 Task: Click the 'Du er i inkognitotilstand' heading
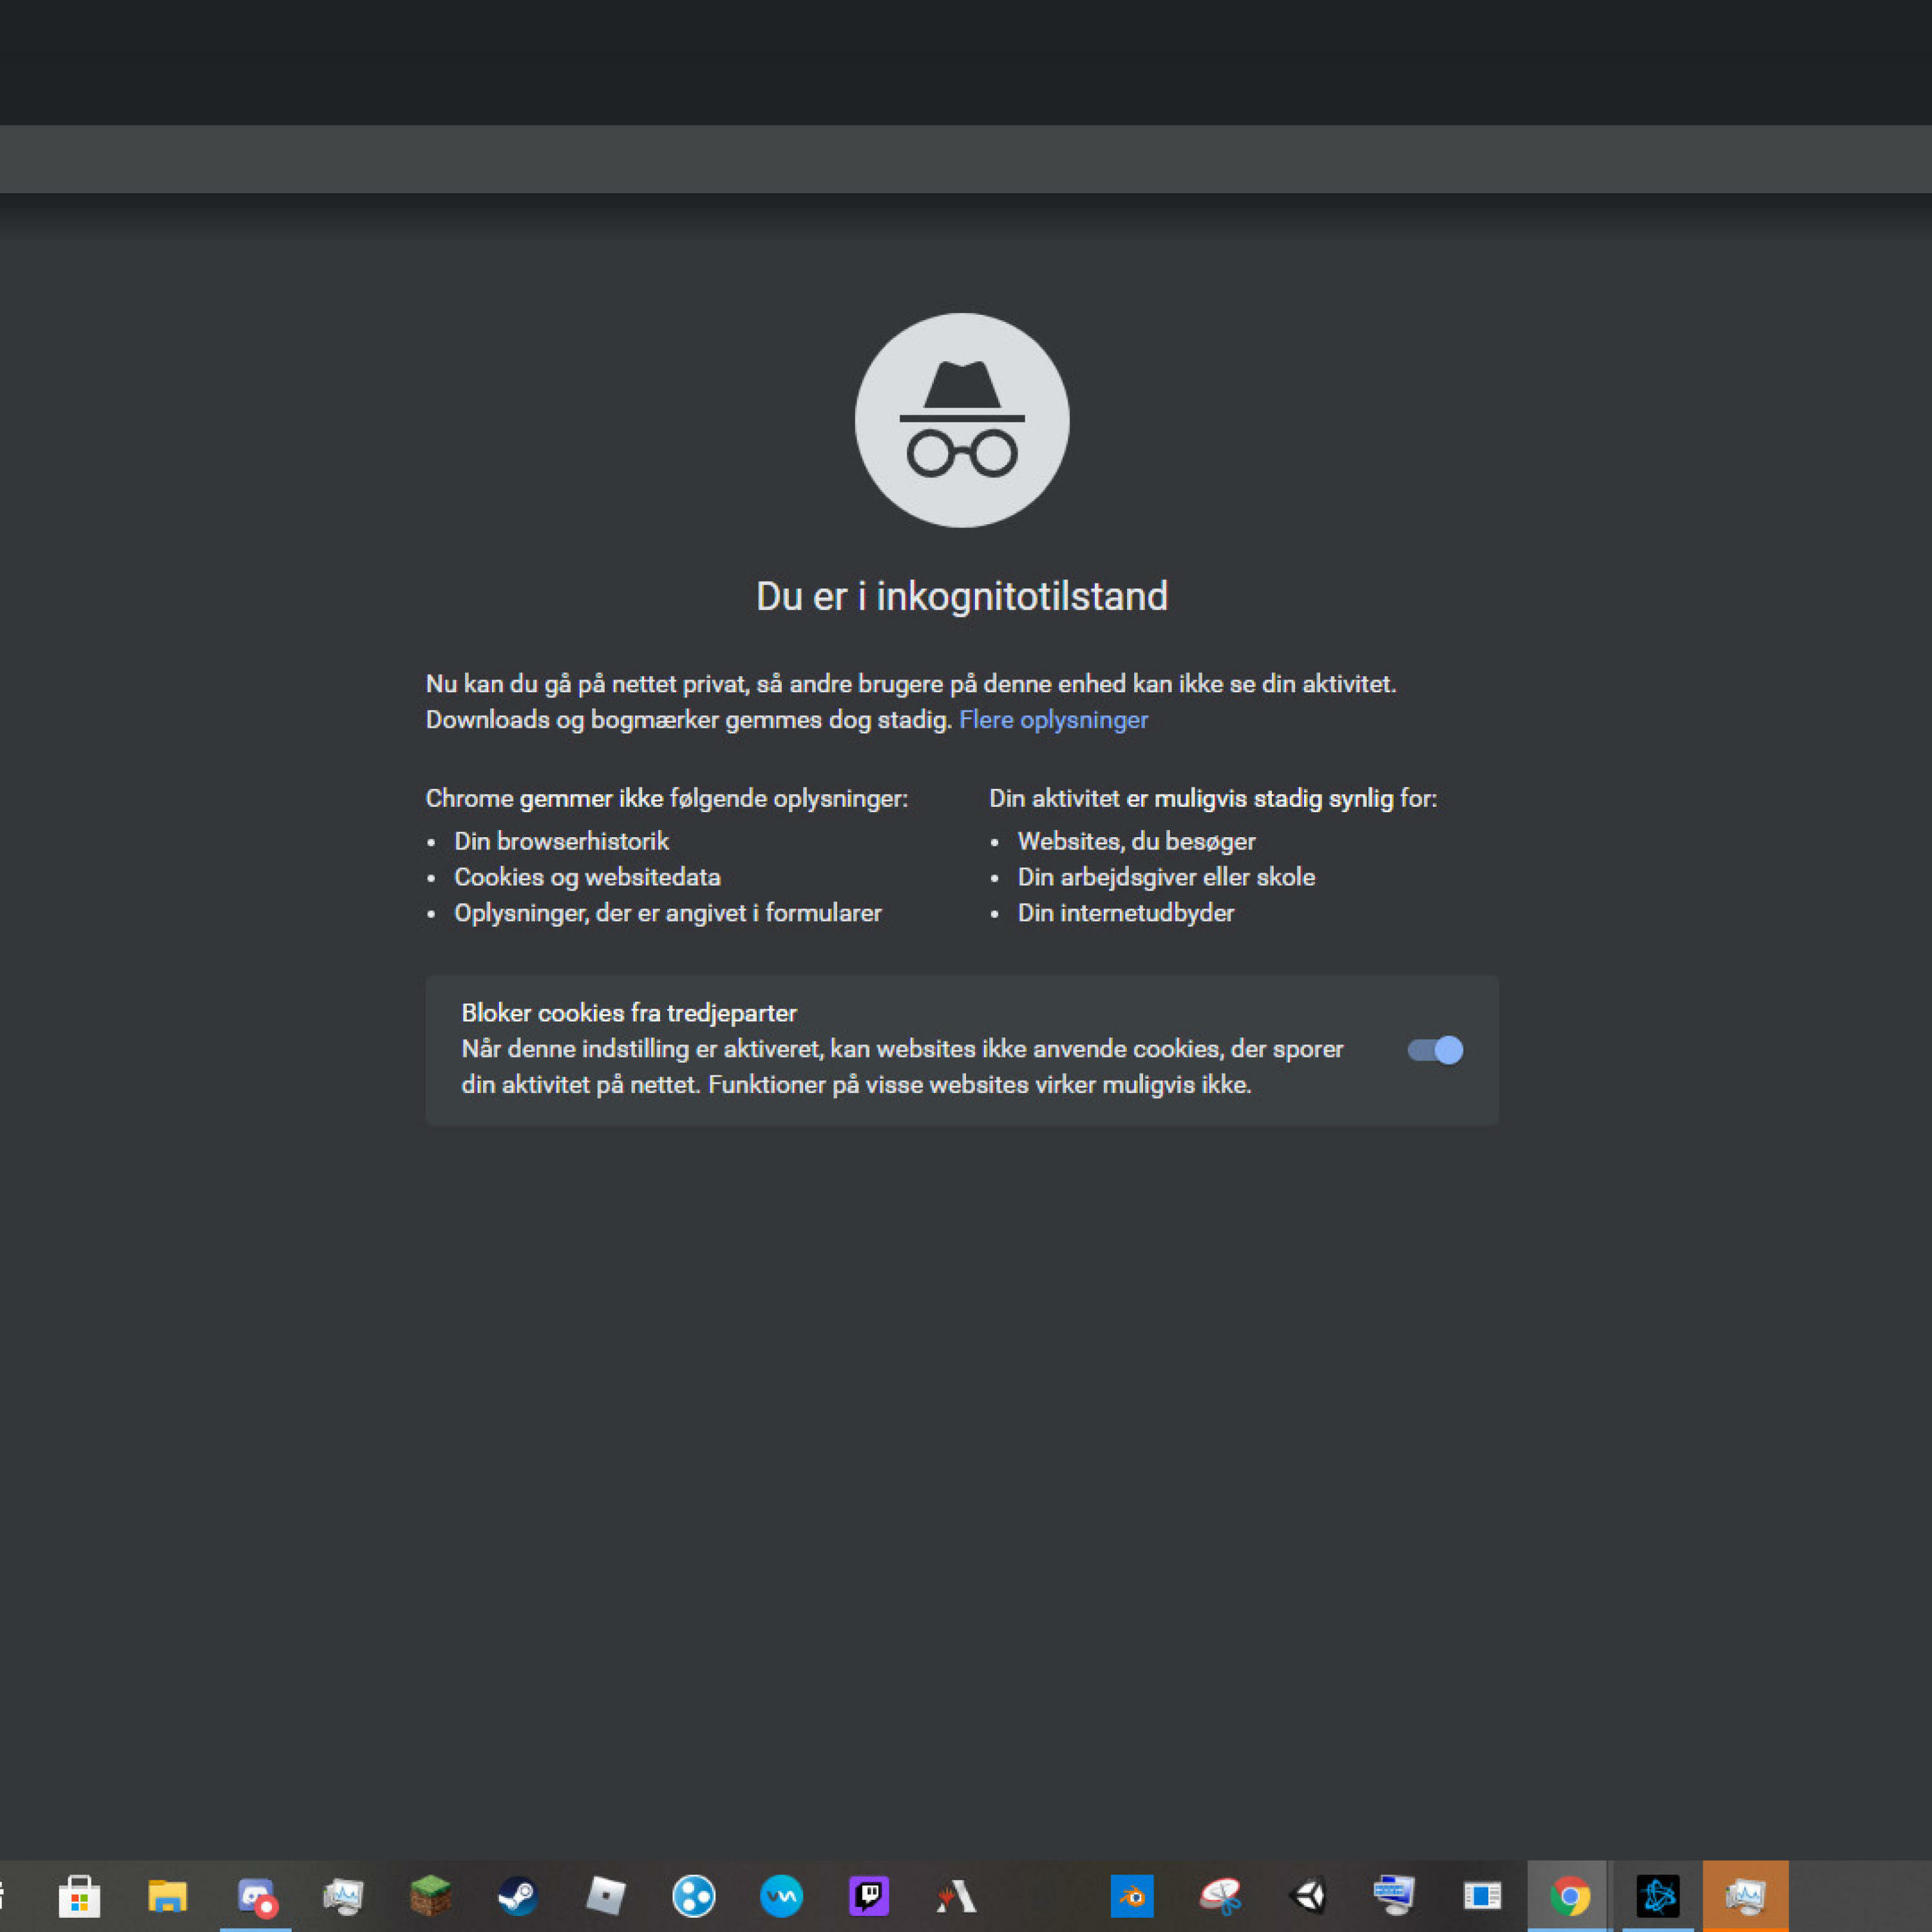[961, 596]
